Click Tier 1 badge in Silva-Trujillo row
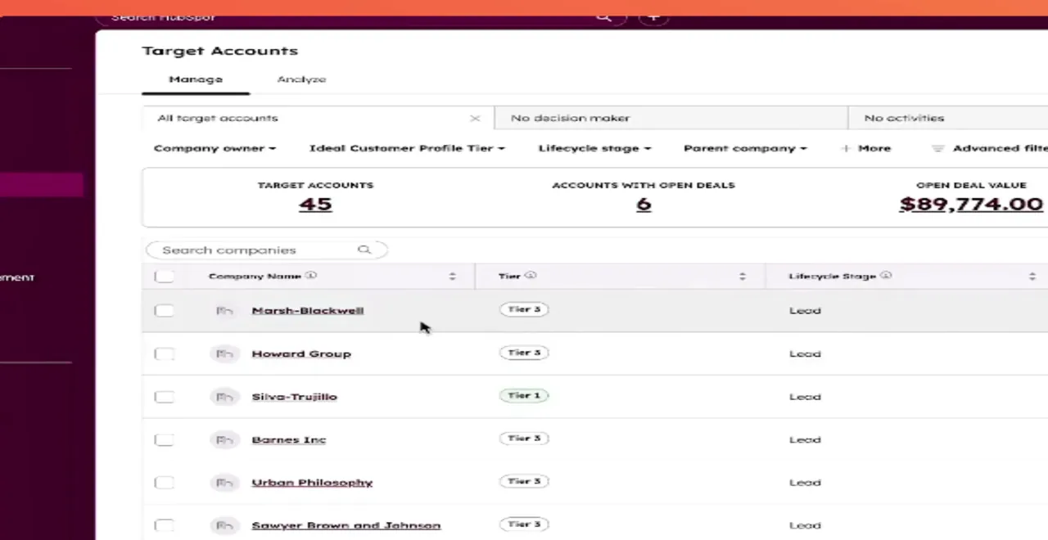 (524, 396)
